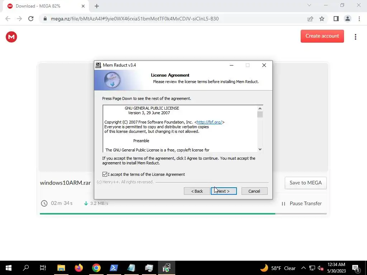
Task: Show hidden system tray icons
Action: [303, 268]
